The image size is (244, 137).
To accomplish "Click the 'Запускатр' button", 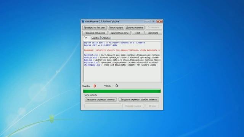I will click(x=153, y=33).
